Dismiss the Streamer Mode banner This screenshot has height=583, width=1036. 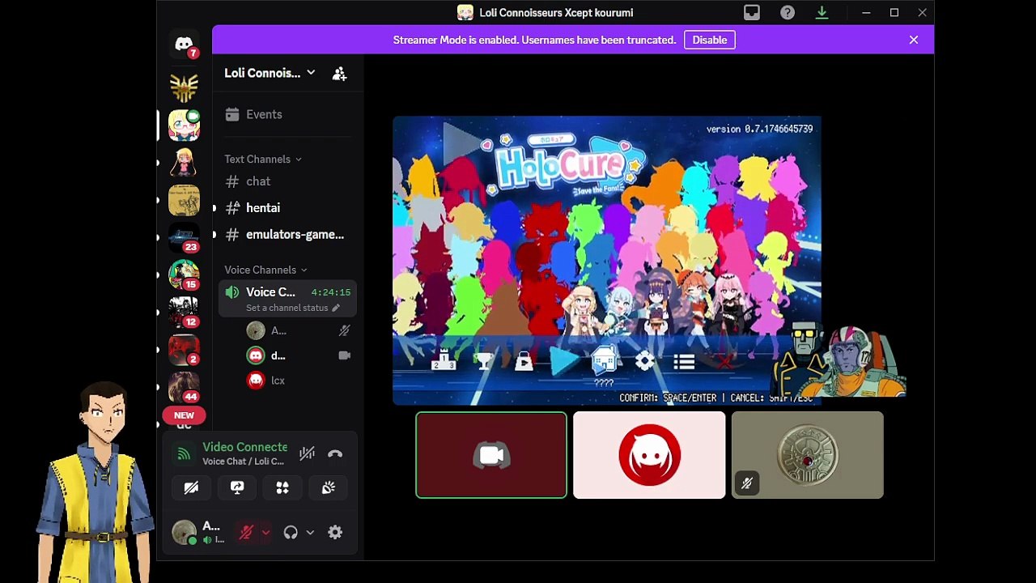[914, 40]
